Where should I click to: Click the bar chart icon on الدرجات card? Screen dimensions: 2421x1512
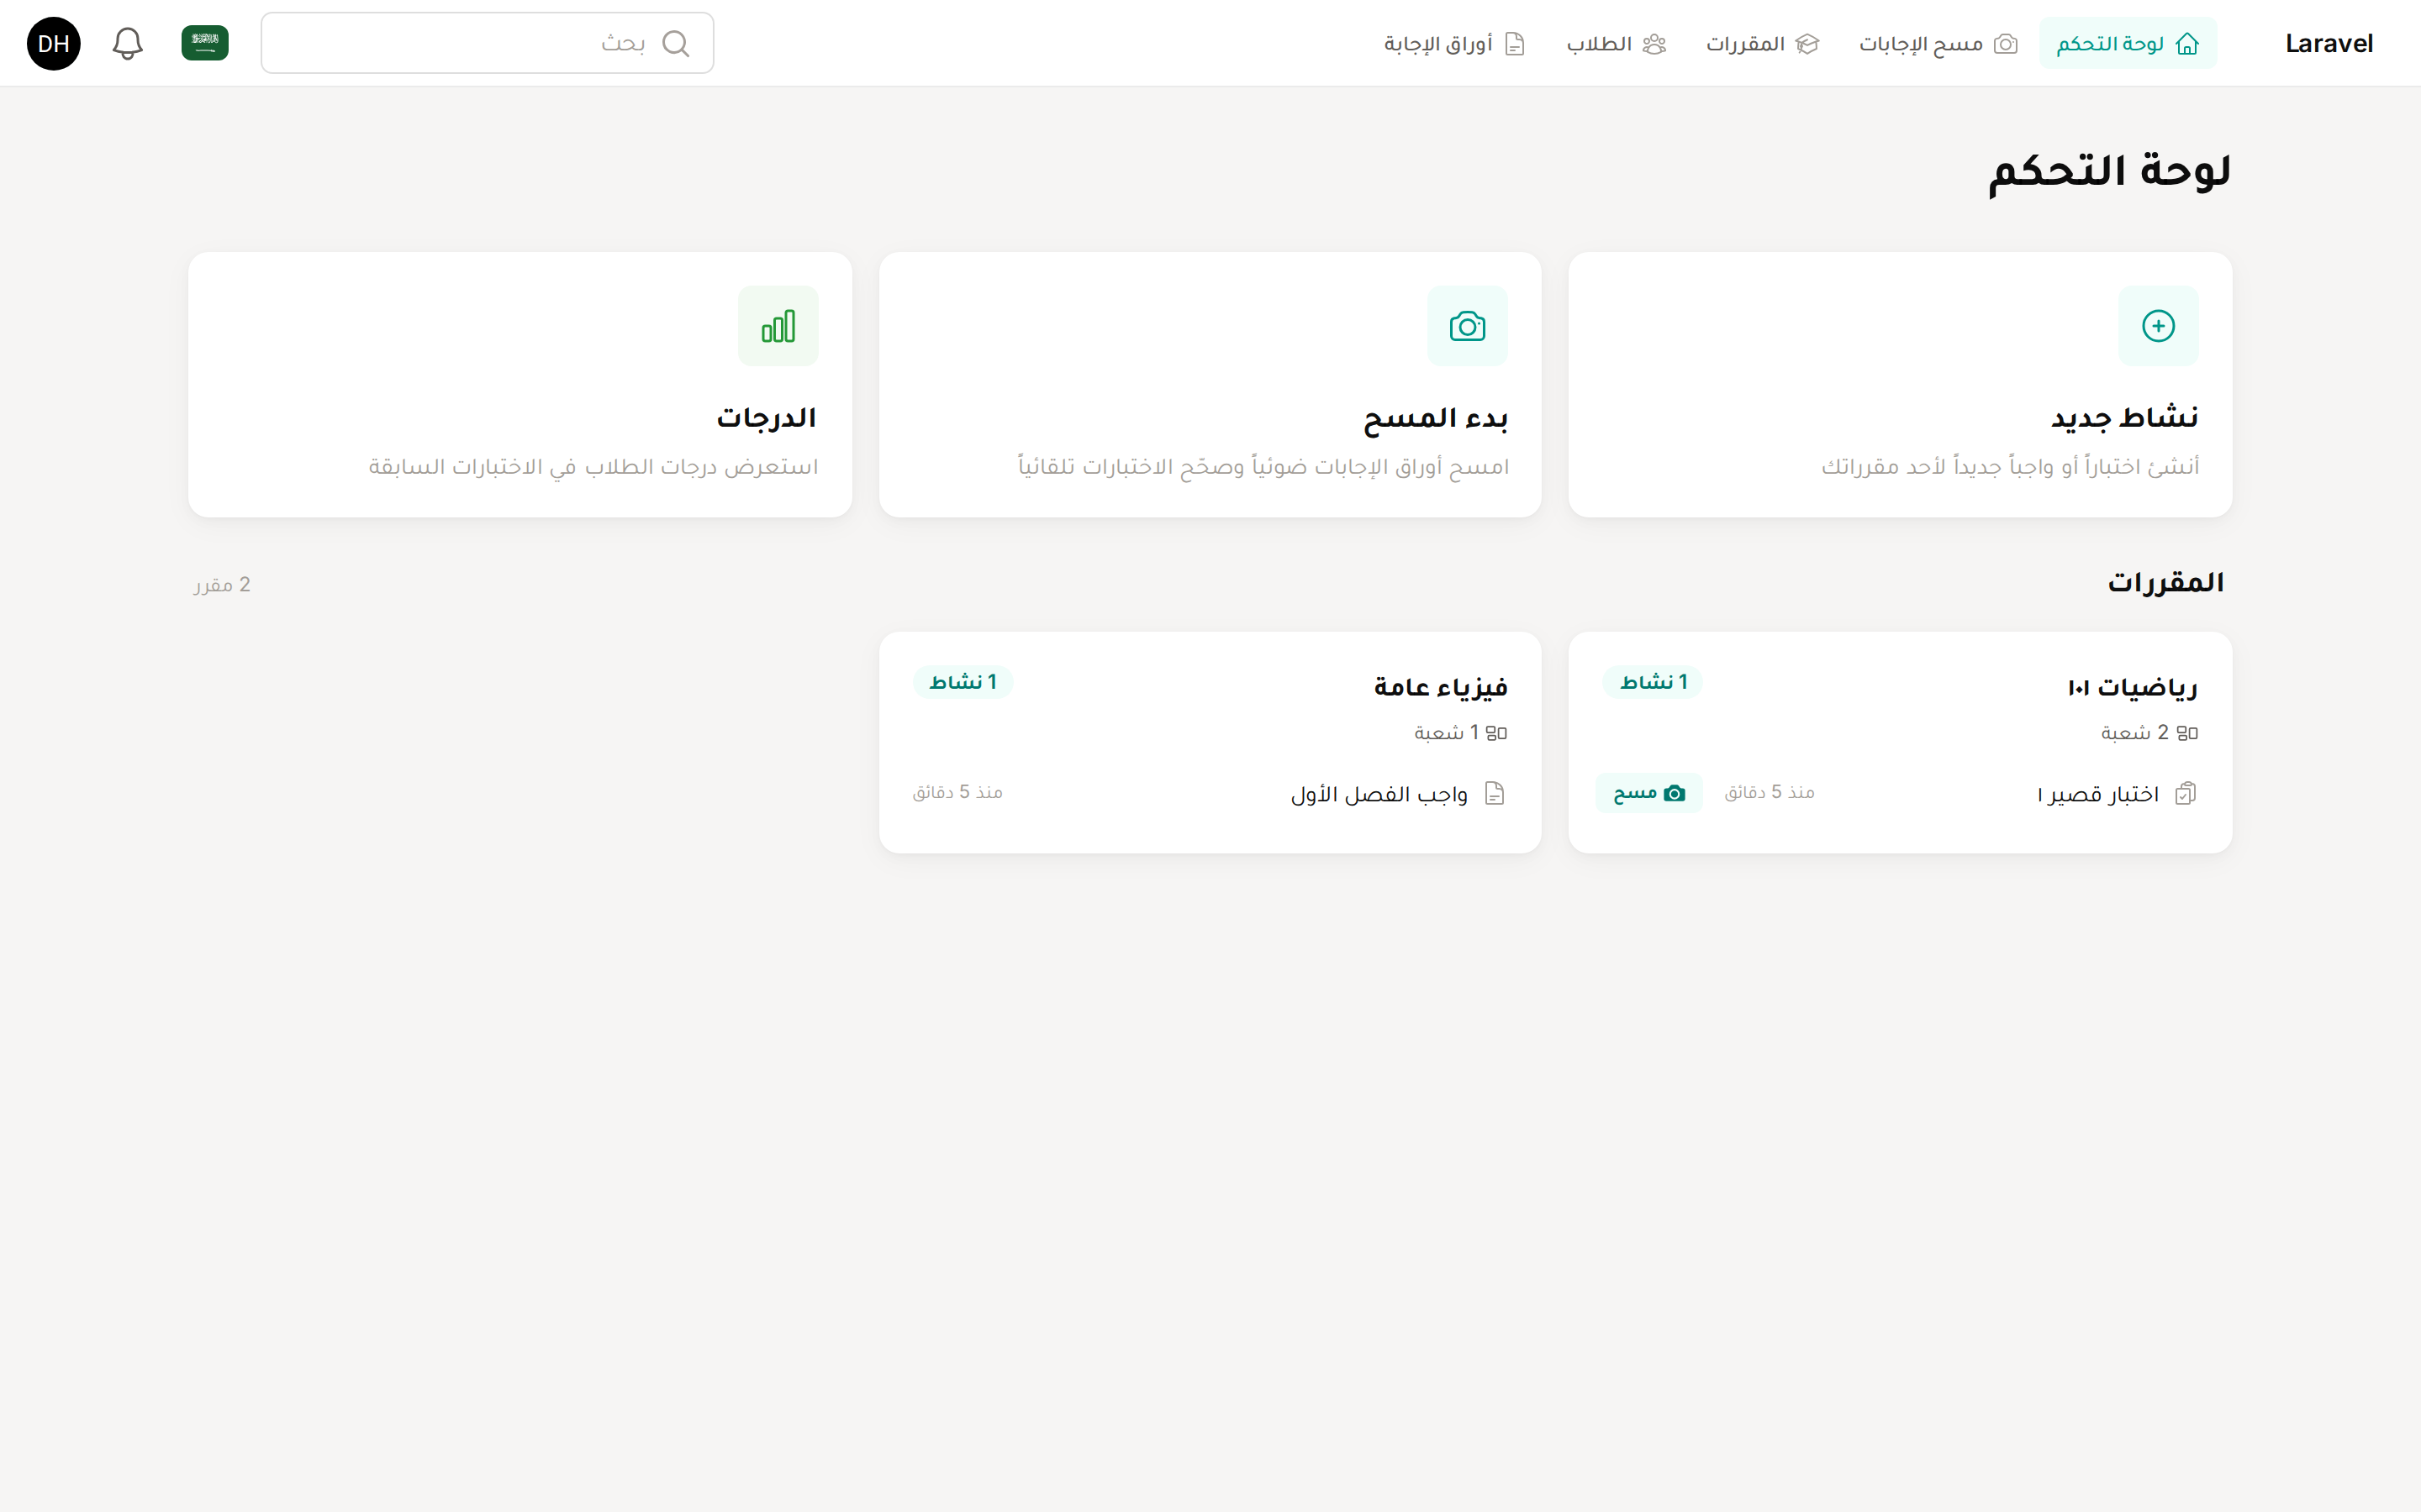pos(778,326)
